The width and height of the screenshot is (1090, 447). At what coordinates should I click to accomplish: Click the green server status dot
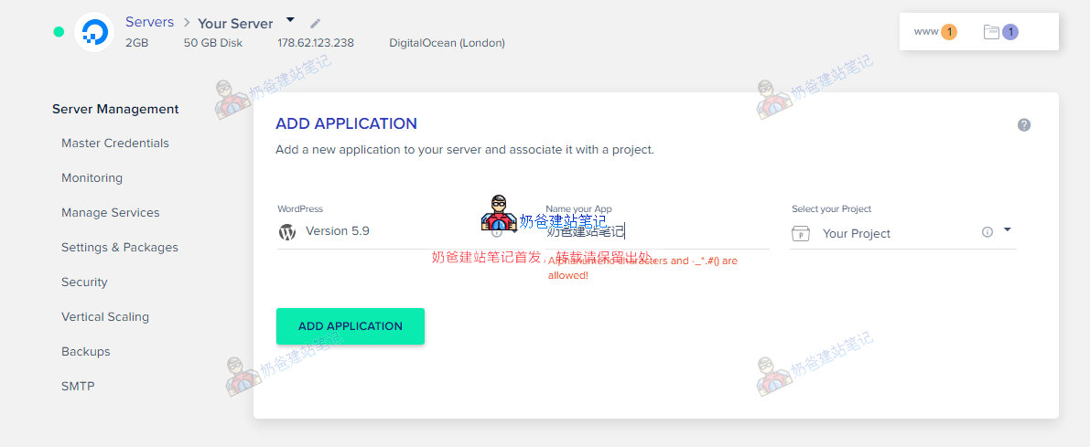pyautogui.click(x=59, y=32)
